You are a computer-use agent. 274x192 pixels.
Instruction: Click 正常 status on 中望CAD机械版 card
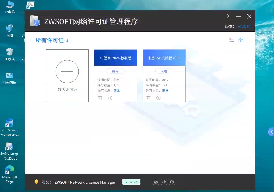click(165, 90)
